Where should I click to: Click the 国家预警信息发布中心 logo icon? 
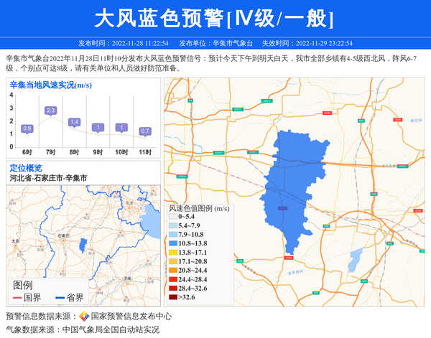coord(84,316)
